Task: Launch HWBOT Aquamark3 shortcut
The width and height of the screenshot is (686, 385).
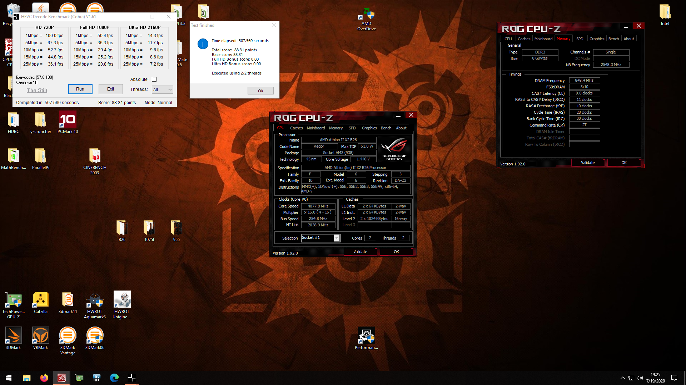Action: (95, 305)
